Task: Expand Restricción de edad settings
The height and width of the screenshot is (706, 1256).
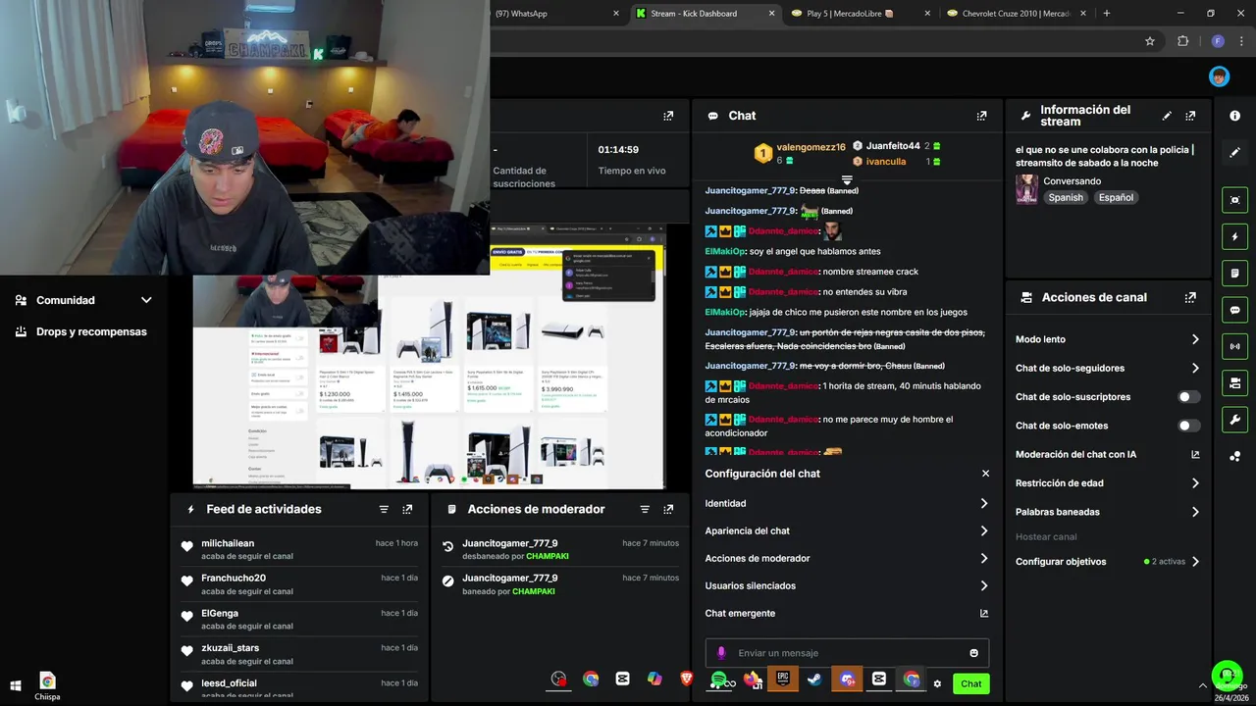Action: tap(1108, 483)
